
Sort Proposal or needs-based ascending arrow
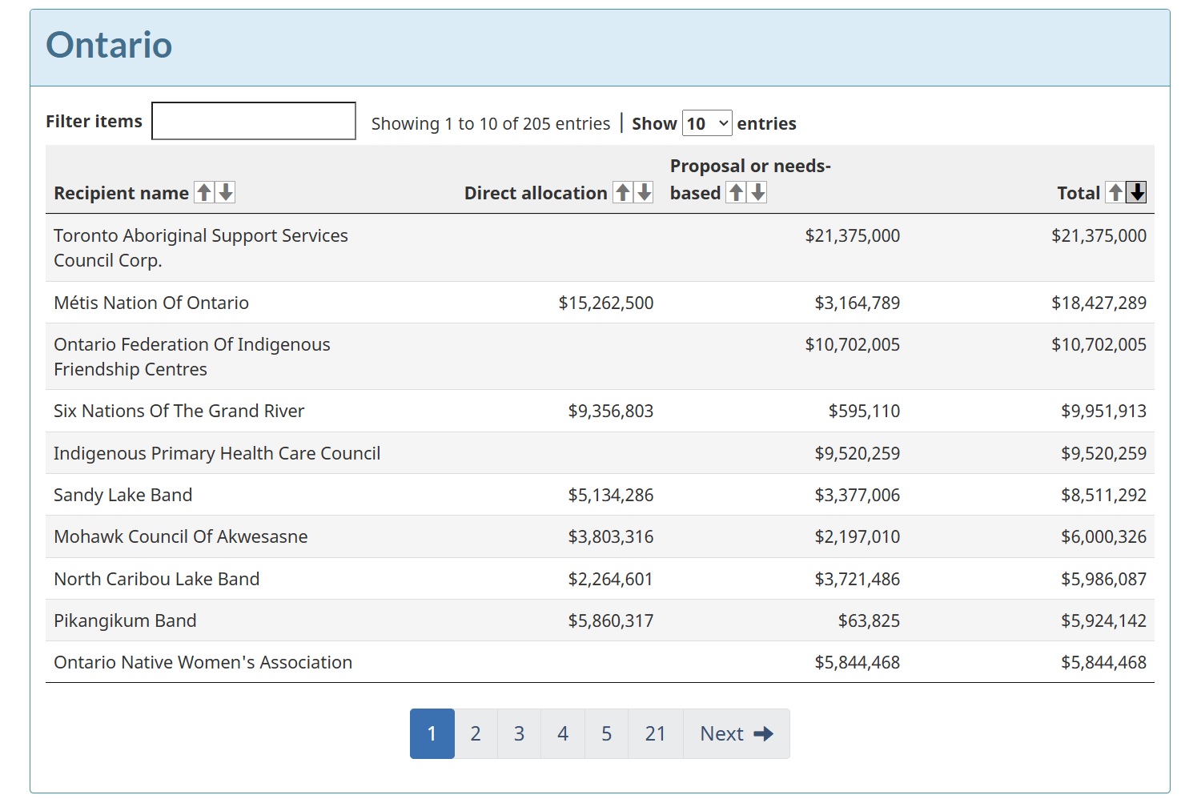[737, 192]
